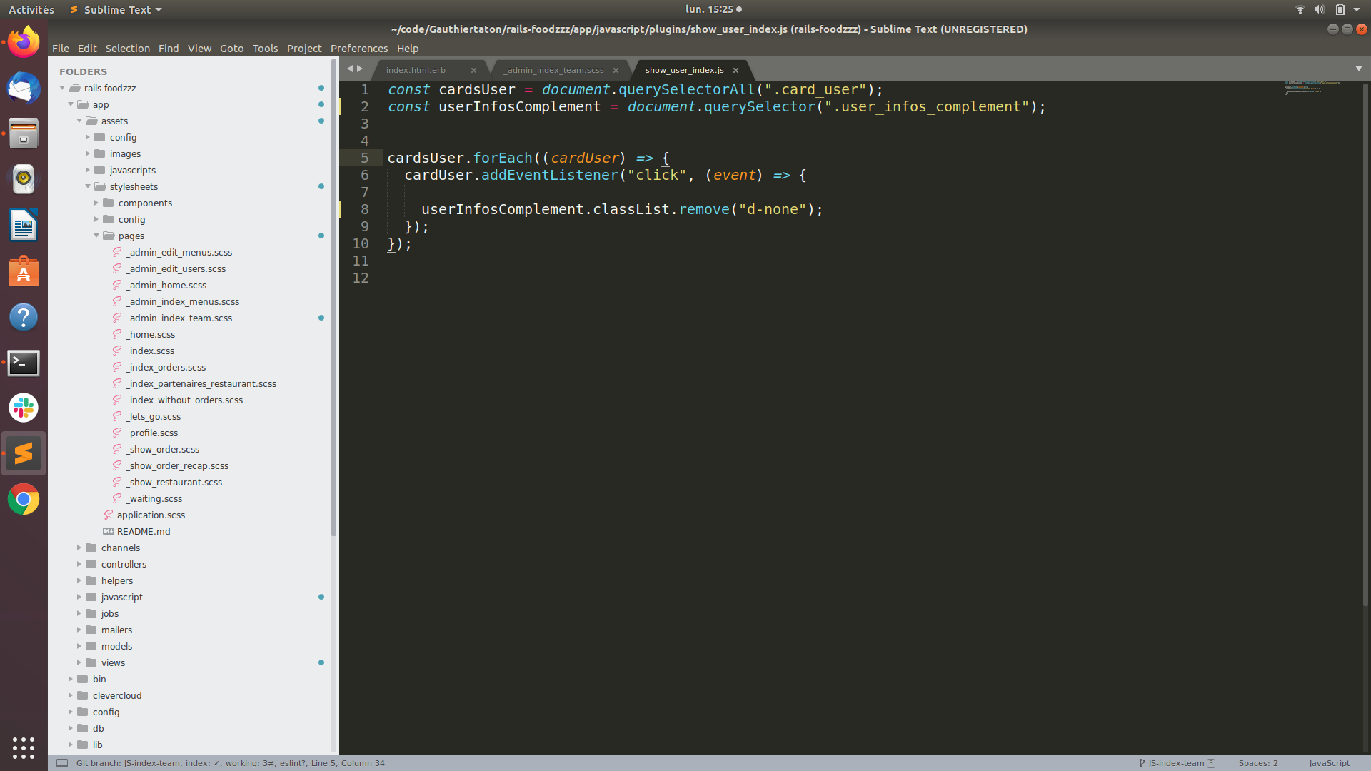Collapse the assets folder
This screenshot has width=1371, height=771.
coord(79,121)
